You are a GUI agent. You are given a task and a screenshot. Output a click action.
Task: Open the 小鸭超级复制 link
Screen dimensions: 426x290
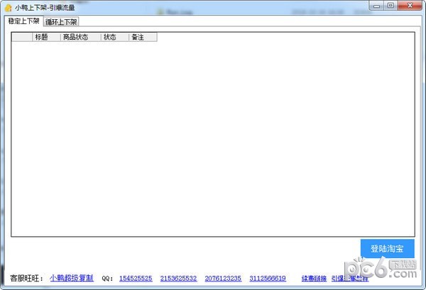click(71, 278)
